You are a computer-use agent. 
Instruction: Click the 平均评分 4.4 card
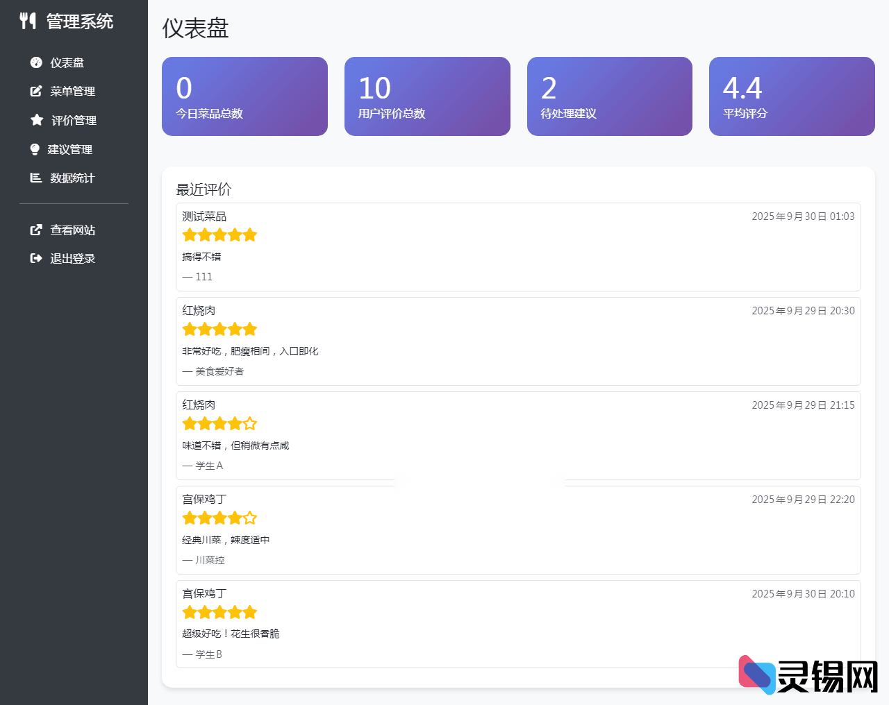pos(792,96)
